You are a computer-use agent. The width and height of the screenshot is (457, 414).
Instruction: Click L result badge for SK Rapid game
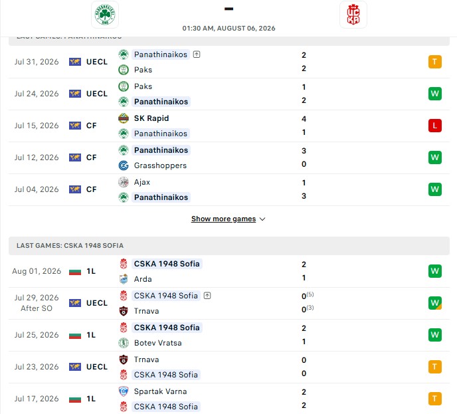435,126
